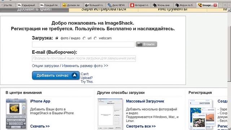Screen dimensions: 231x130
Task: Click the Смотреть все >> link
Action: 141,126
